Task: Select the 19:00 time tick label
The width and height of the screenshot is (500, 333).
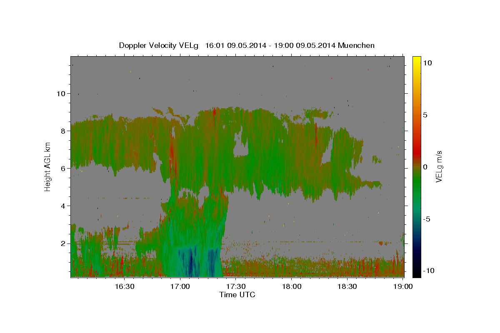Action: point(403,286)
